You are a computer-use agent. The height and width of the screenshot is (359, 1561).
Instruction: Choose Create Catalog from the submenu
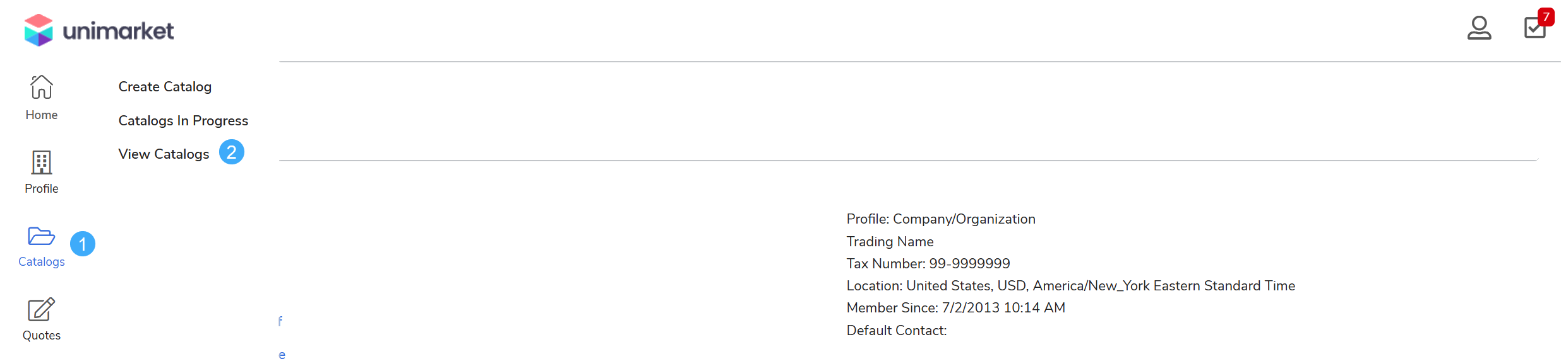[x=165, y=87]
